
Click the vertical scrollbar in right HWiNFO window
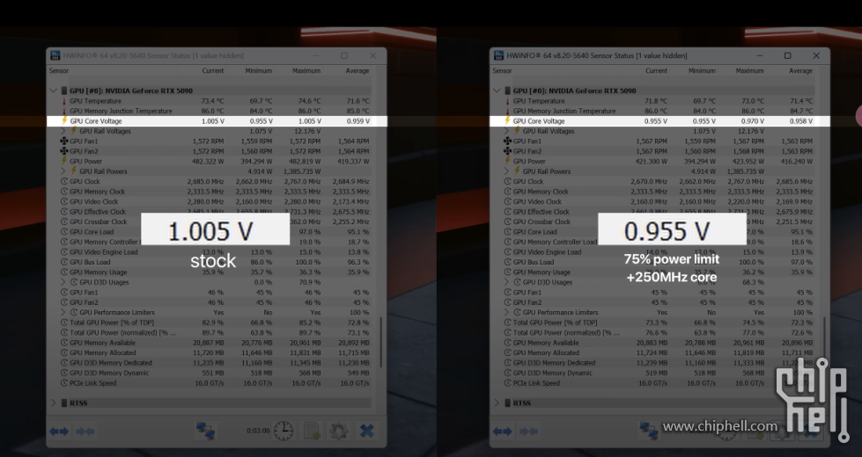pos(824,342)
